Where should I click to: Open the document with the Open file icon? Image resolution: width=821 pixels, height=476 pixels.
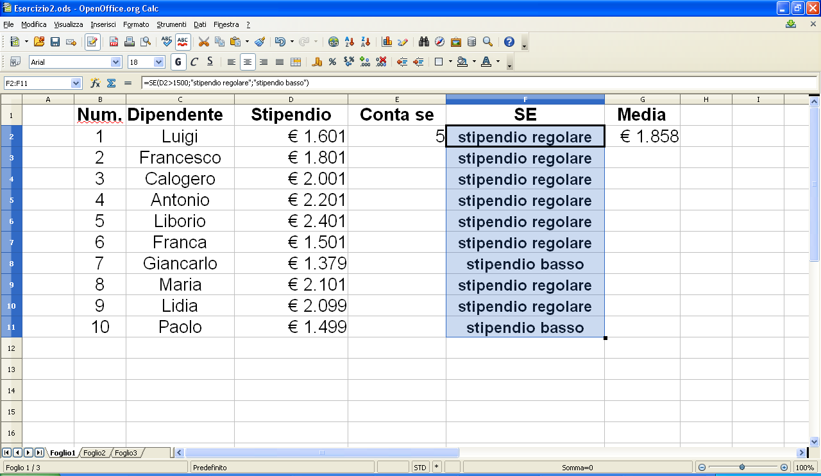click(39, 42)
